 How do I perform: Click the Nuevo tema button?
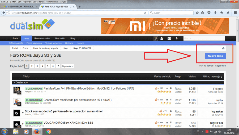click(x=215, y=56)
